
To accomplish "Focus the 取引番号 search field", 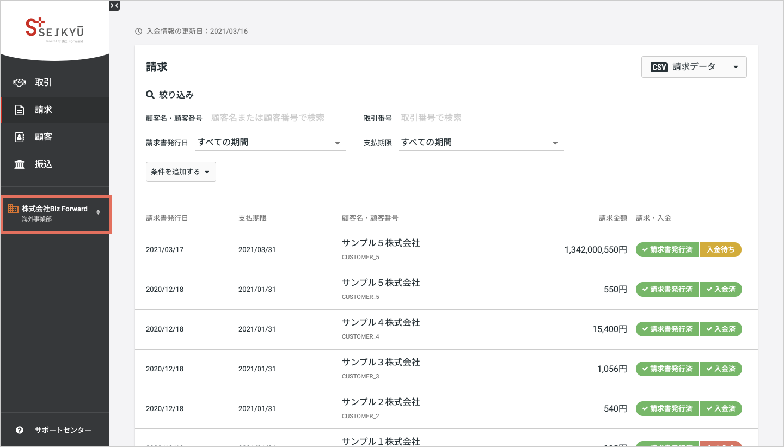I will [481, 118].
